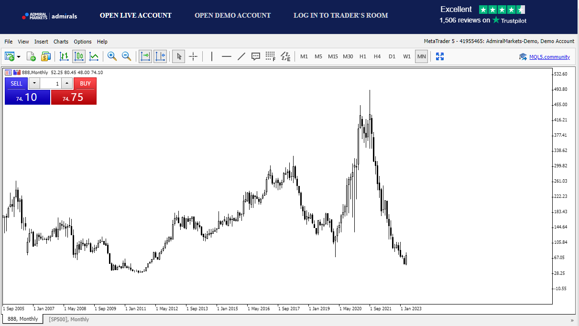Click OPEN DEMO ACCOUNT link
Viewport: 579px width, 326px height.
tap(233, 15)
